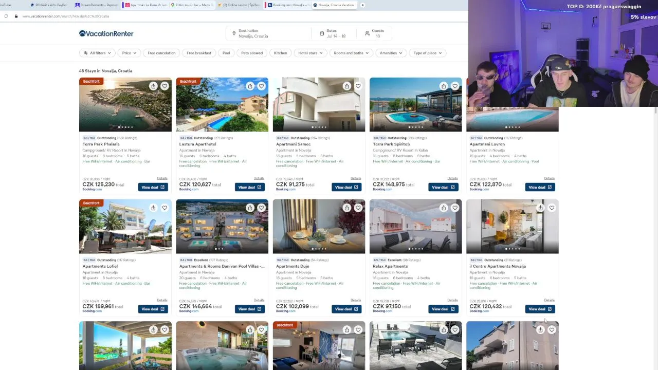Share the Lastura Aparthotel listing
Screen dimensions: 658x370
click(x=250, y=86)
